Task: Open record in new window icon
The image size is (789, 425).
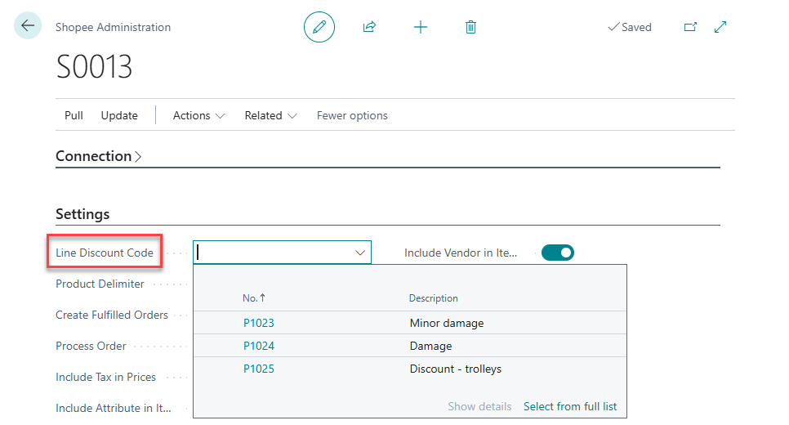Action: point(690,27)
